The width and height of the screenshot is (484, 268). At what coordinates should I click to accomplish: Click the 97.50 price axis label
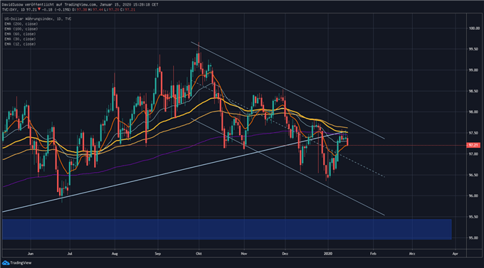tap(473, 133)
